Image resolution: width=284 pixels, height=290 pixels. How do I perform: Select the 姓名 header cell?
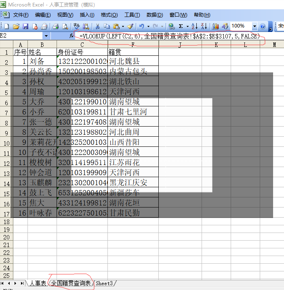tap(42, 52)
